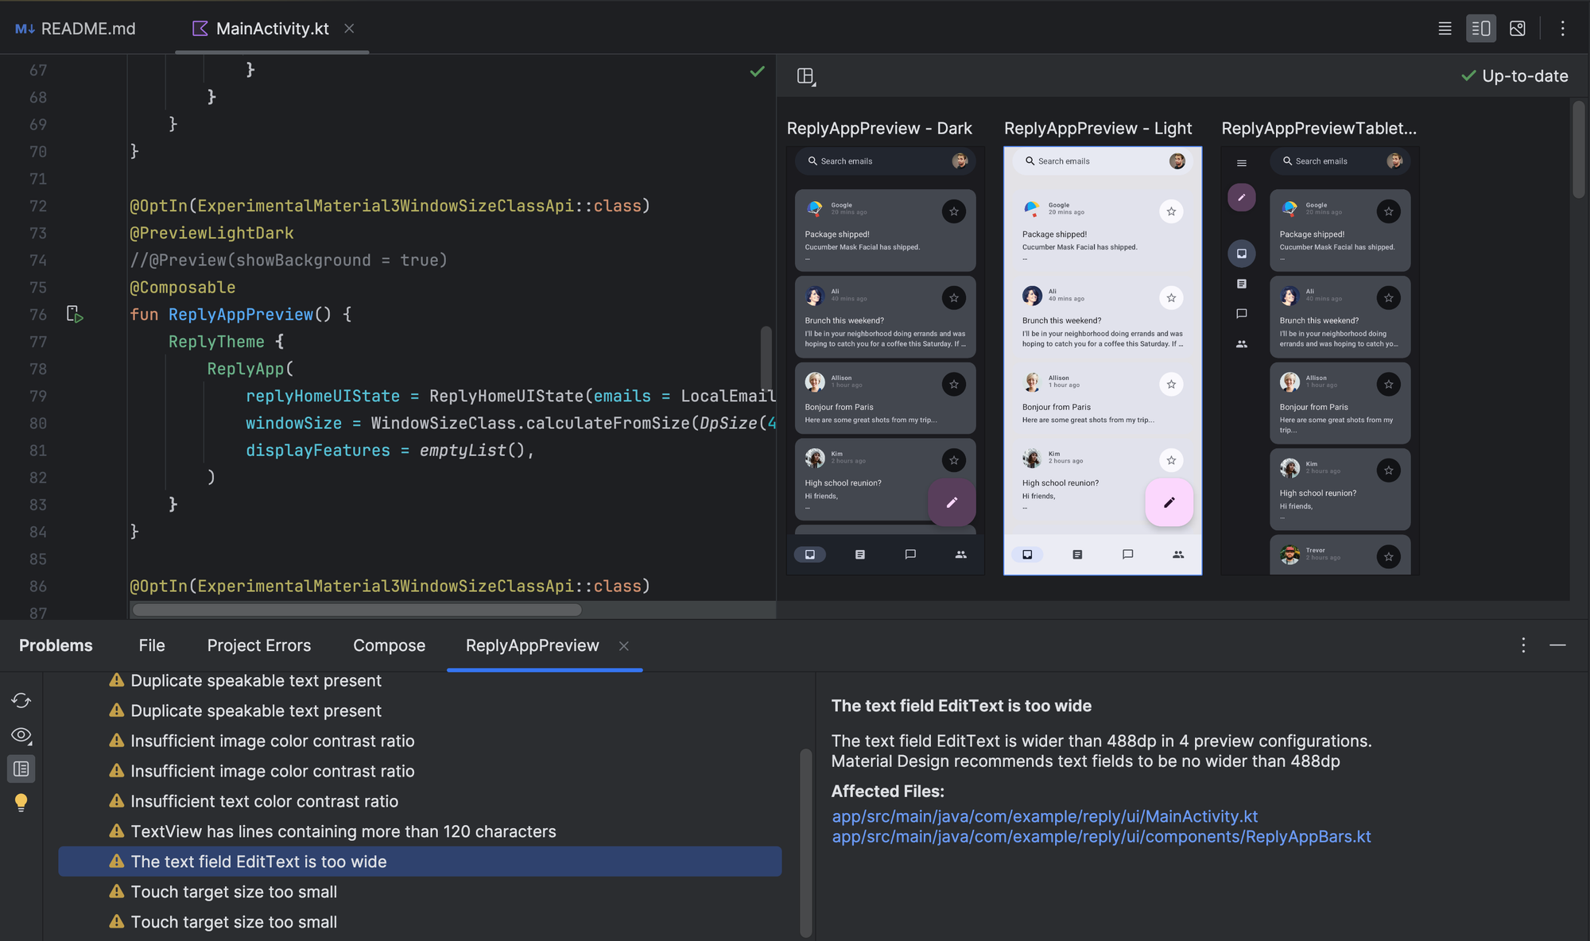This screenshot has height=941, width=1590.
Task: Star the Google email in Light preview
Action: [1170, 211]
